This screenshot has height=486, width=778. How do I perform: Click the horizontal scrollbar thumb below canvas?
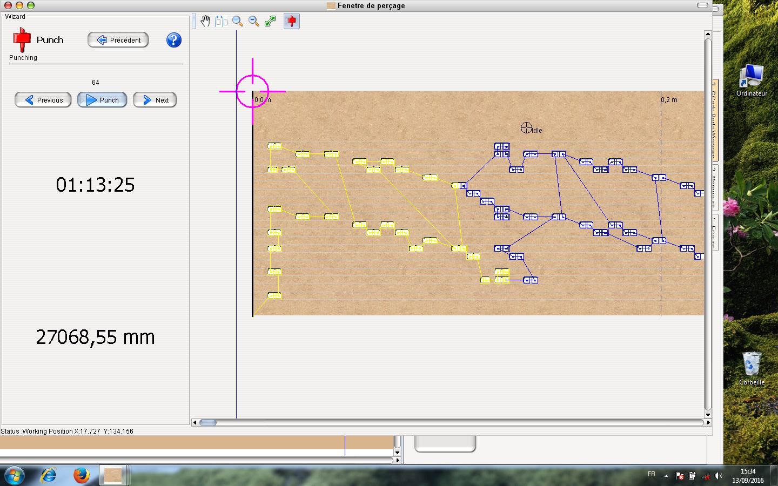(208, 422)
